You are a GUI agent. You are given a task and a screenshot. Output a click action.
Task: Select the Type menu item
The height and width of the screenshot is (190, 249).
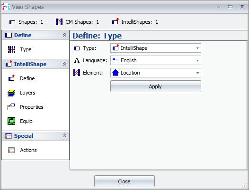[x=26, y=49]
